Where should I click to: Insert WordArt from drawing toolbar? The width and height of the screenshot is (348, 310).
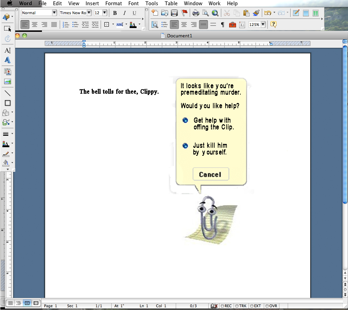tap(7, 60)
